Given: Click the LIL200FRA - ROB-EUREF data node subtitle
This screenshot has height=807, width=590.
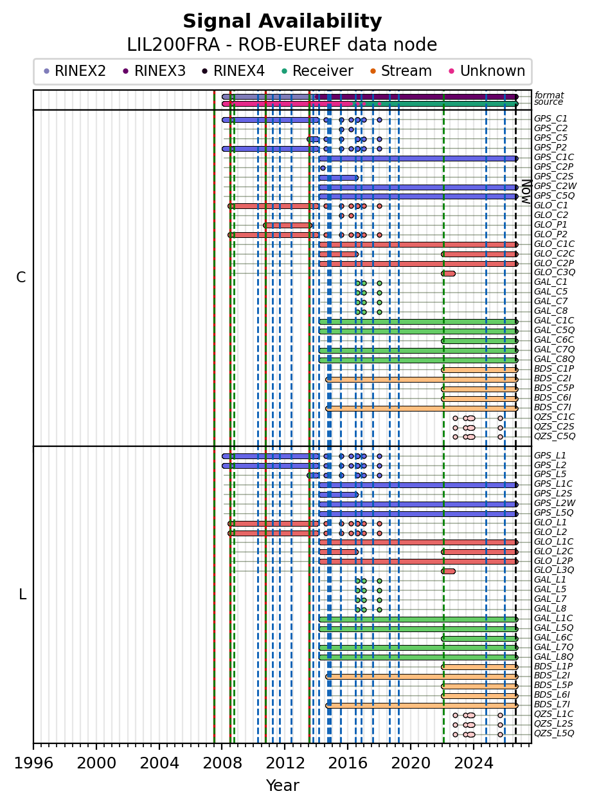Looking at the screenshot, I should 282,45.
